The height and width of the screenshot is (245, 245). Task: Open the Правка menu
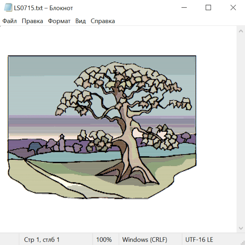[x=32, y=21]
